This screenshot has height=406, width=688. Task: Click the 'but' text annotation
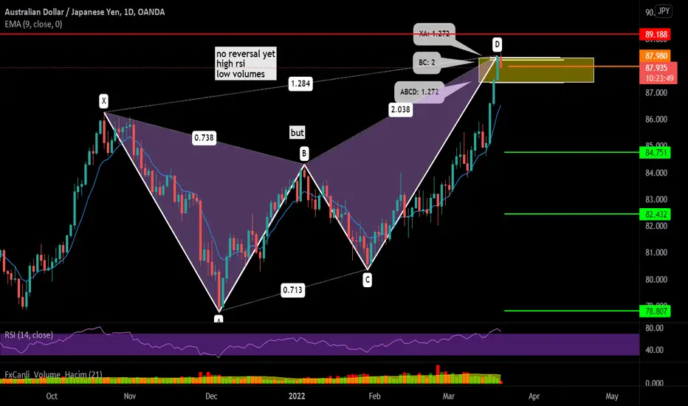tap(297, 133)
